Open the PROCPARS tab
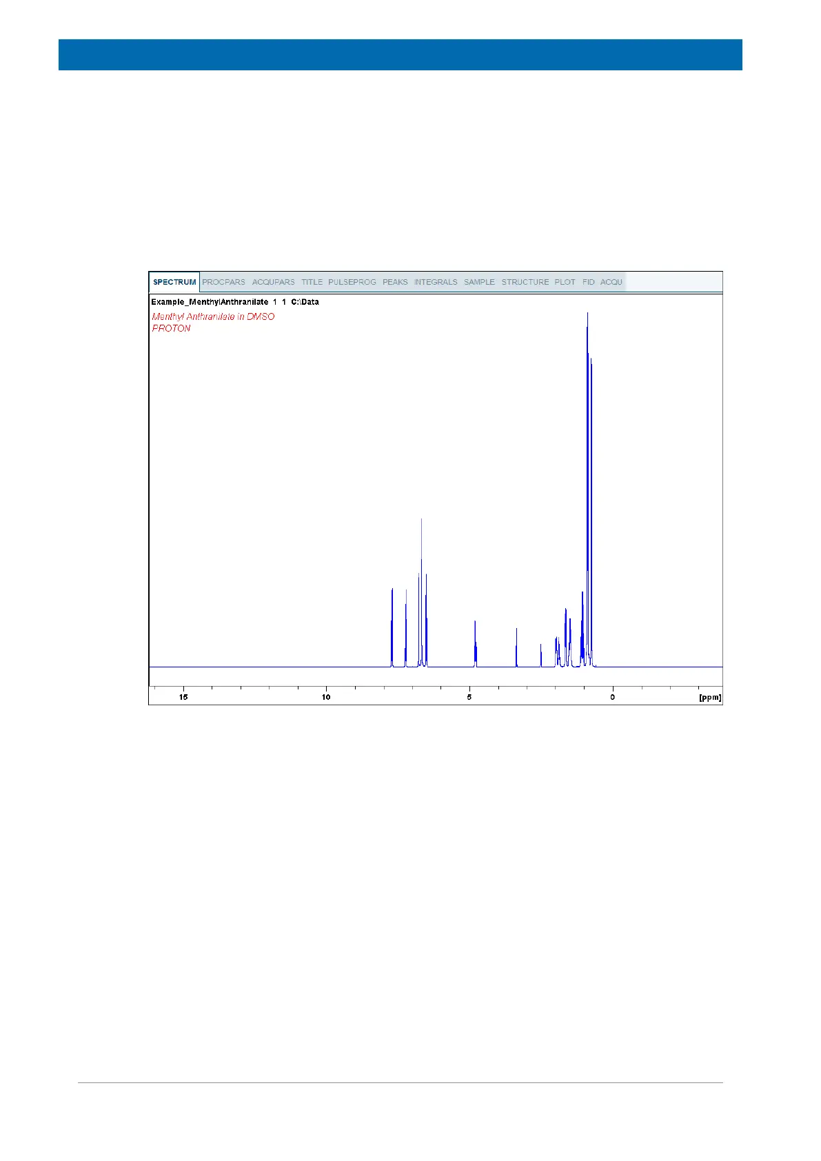 [223, 282]
